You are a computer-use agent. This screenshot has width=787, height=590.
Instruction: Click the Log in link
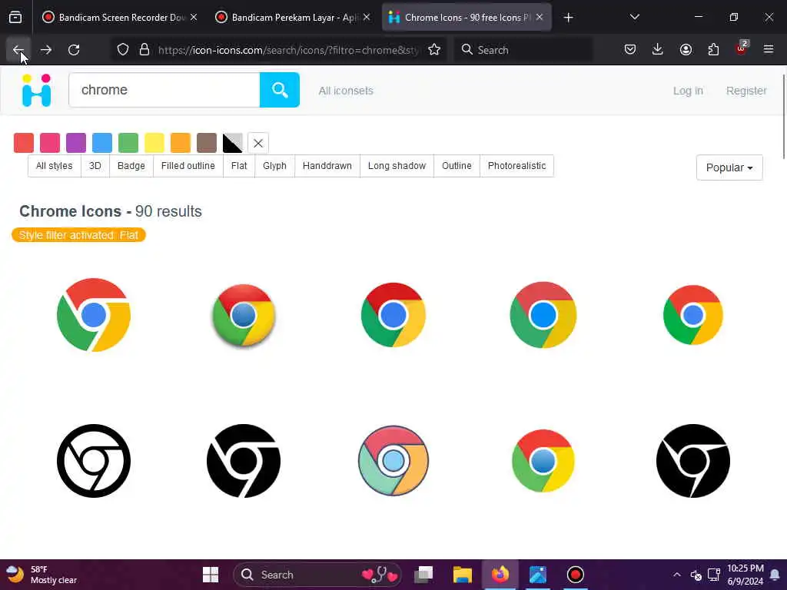click(688, 91)
